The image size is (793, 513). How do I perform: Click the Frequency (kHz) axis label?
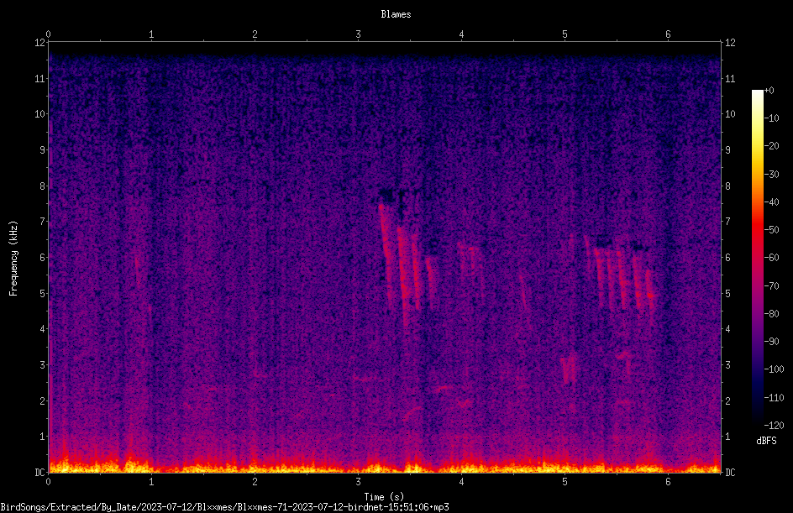[13, 259]
